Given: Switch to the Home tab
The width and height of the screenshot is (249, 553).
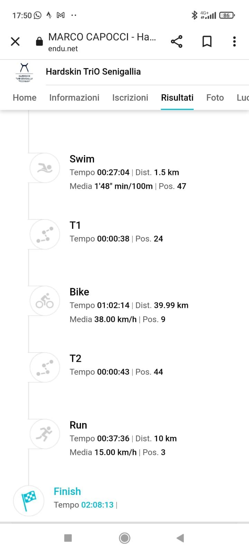Looking at the screenshot, I should (25, 97).
